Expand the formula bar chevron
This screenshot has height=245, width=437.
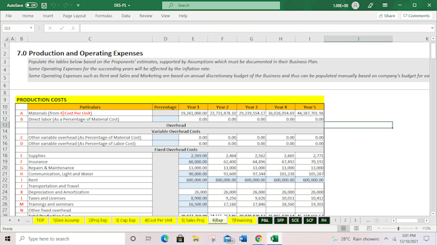click(432, 28)
